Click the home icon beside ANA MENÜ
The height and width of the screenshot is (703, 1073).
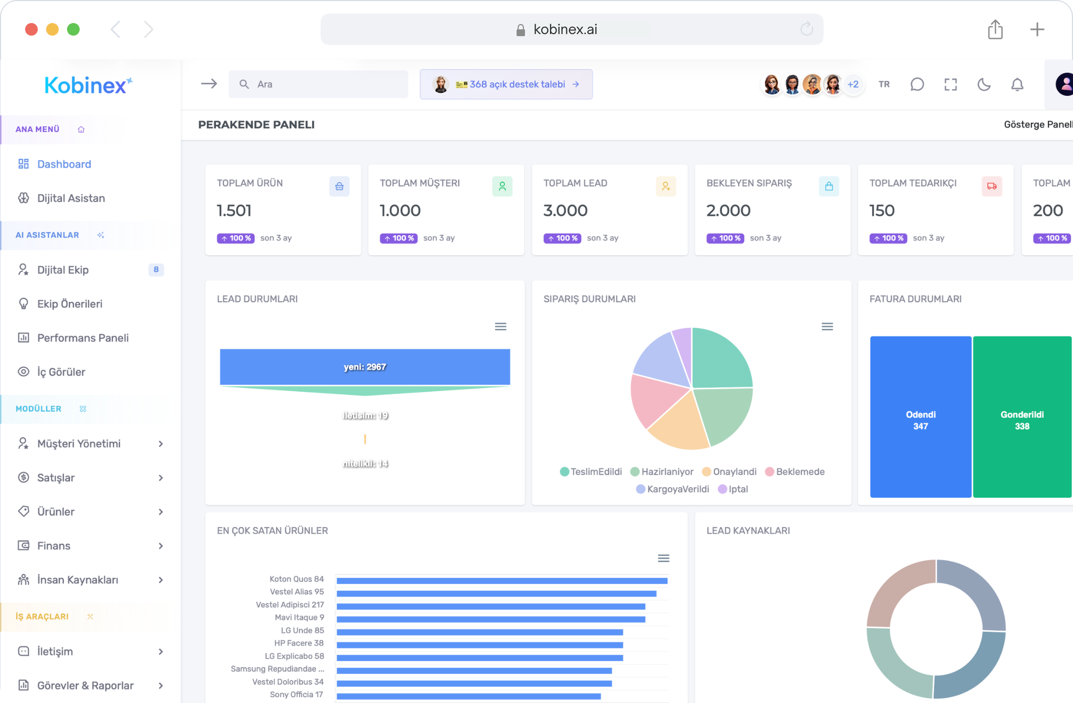click(81, 129)
